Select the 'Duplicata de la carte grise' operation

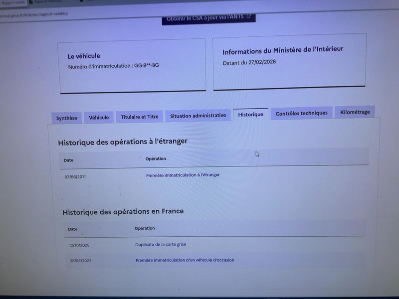tap(161, 244)
